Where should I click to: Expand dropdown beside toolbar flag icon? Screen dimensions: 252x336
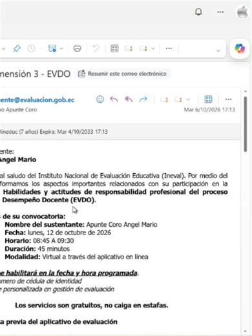[153, 48]
